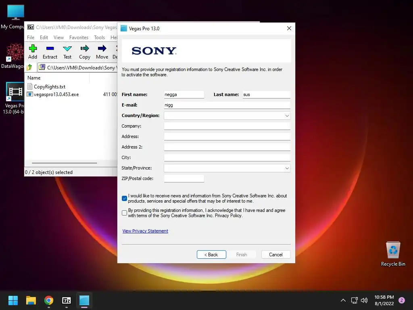
Task: Click the Add icon in 7-Zip toolbar
Action: [x=33, y=52]
